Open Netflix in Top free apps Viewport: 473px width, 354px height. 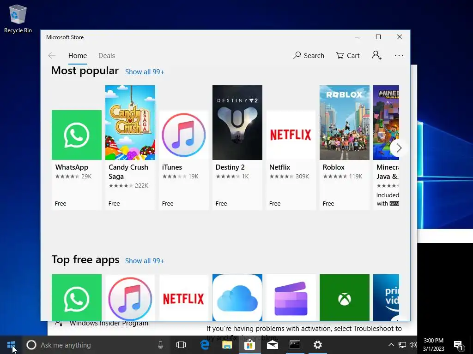pyautogui.click(x=184, y=297)
